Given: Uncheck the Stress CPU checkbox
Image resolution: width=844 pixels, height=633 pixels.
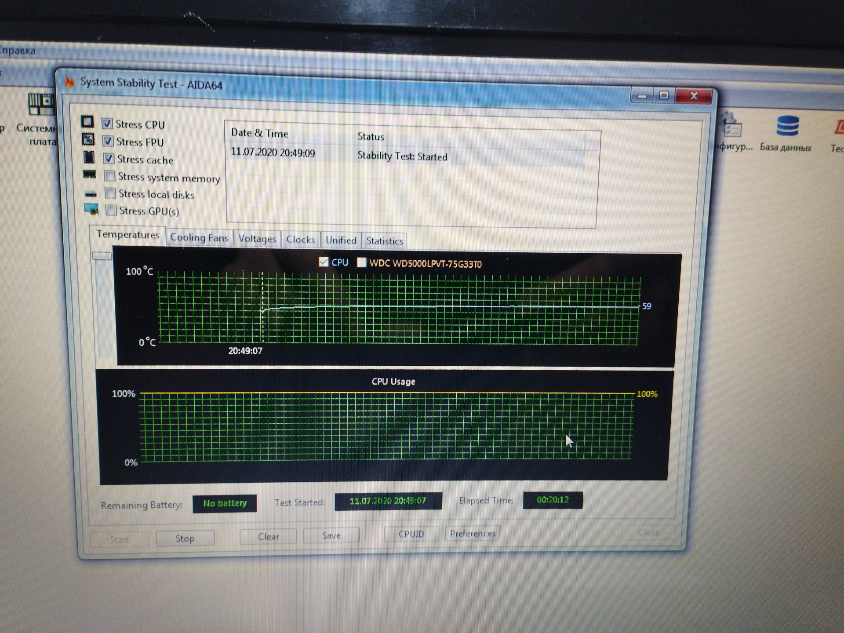Looking at the screenshot, I should pos(107,124).
